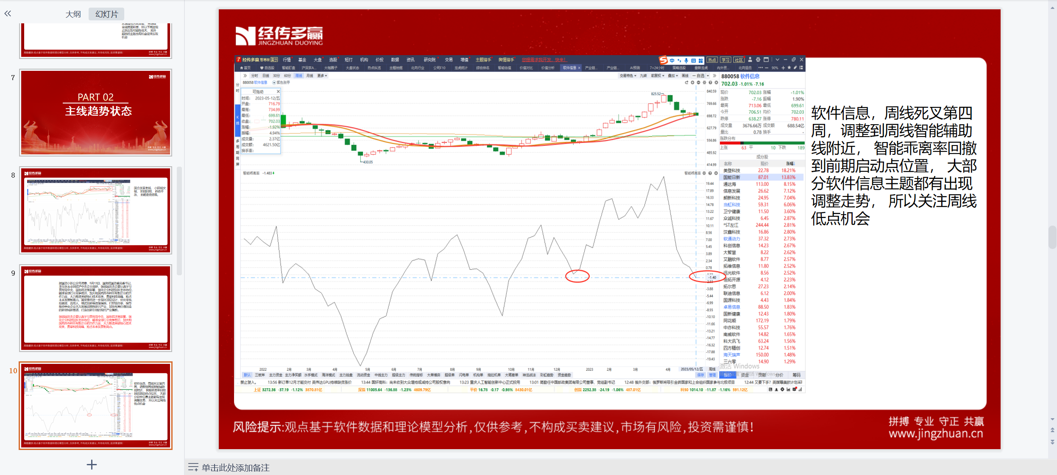Image resolution: width=1057 pixels, height=475 pixels.
Task: Open slide 7 PART 02 thumbnail
Action: click(x=96, y=113)
